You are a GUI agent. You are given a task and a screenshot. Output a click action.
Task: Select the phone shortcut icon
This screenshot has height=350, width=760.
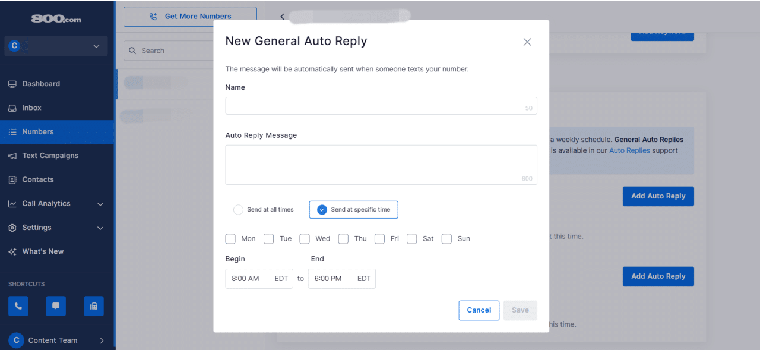pos(18,305)
